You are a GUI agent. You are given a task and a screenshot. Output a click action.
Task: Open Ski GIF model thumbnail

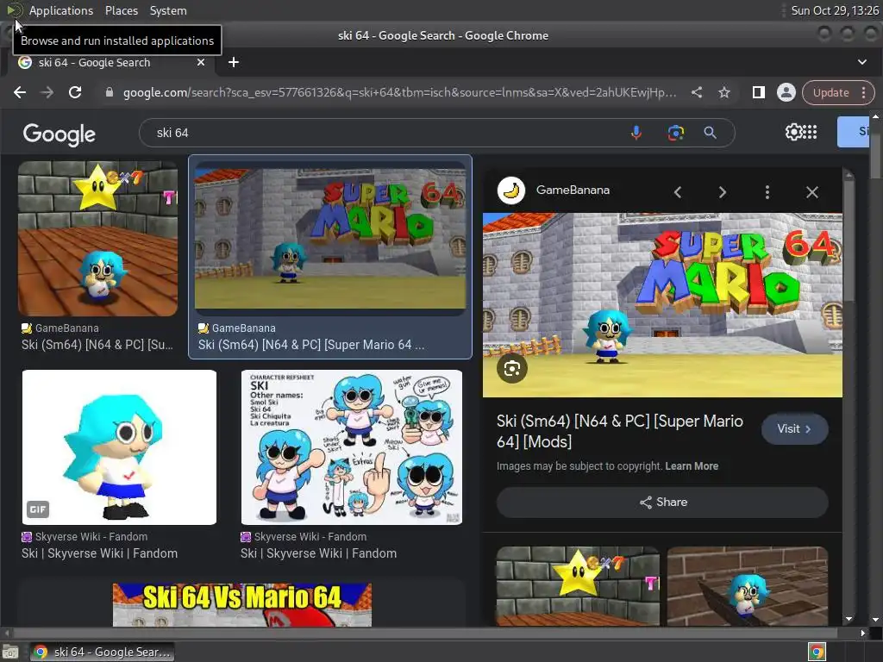coord(119,447)
